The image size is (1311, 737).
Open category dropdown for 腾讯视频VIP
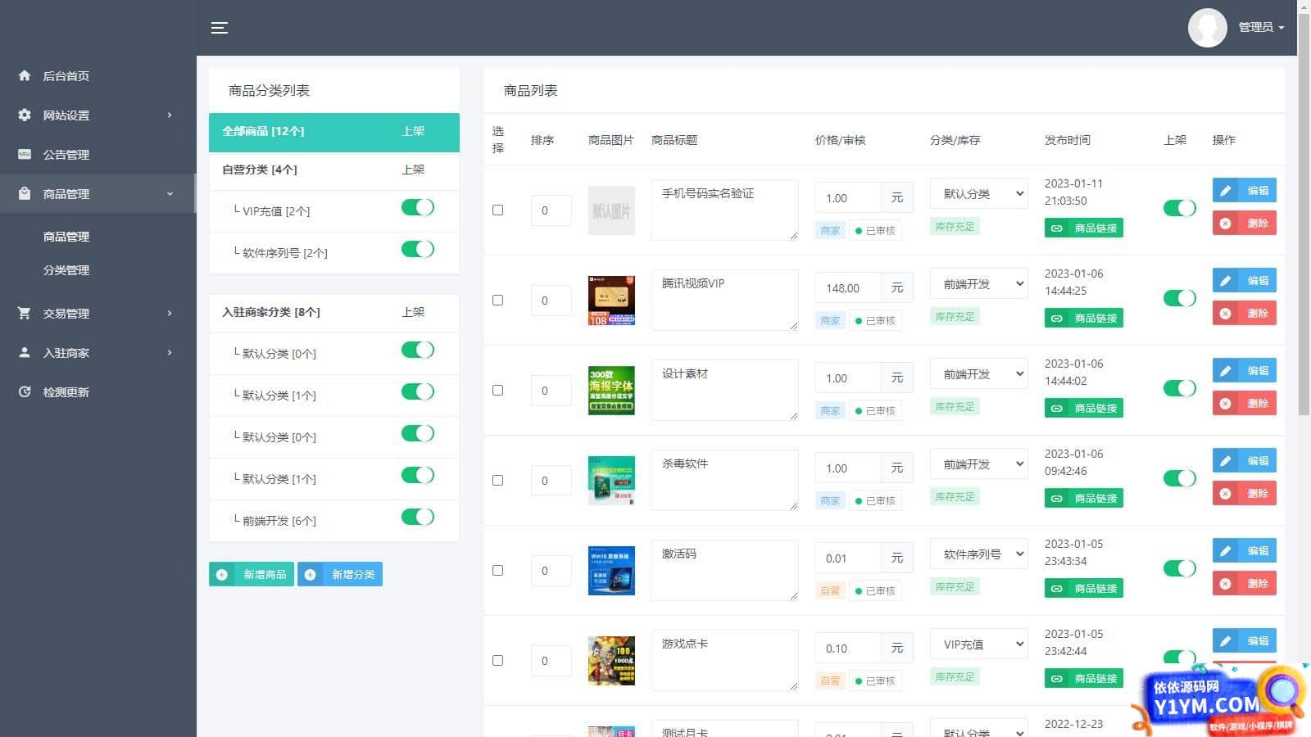979,284
